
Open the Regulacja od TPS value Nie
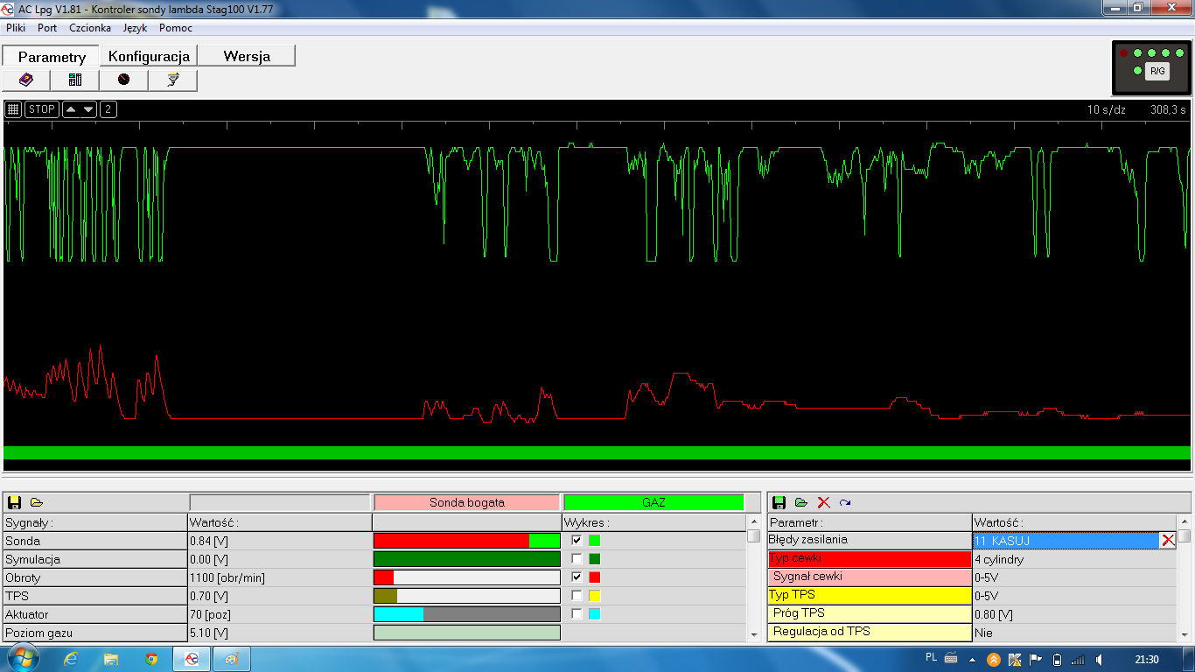[1073, 632]
